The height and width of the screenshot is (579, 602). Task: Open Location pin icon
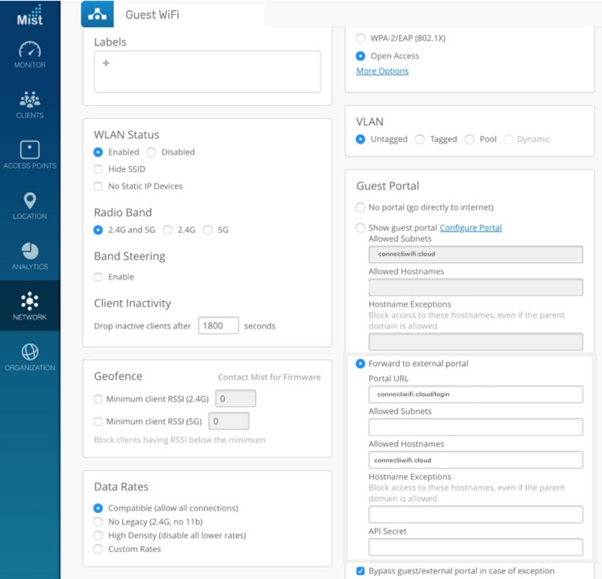(x=30, y=201)
